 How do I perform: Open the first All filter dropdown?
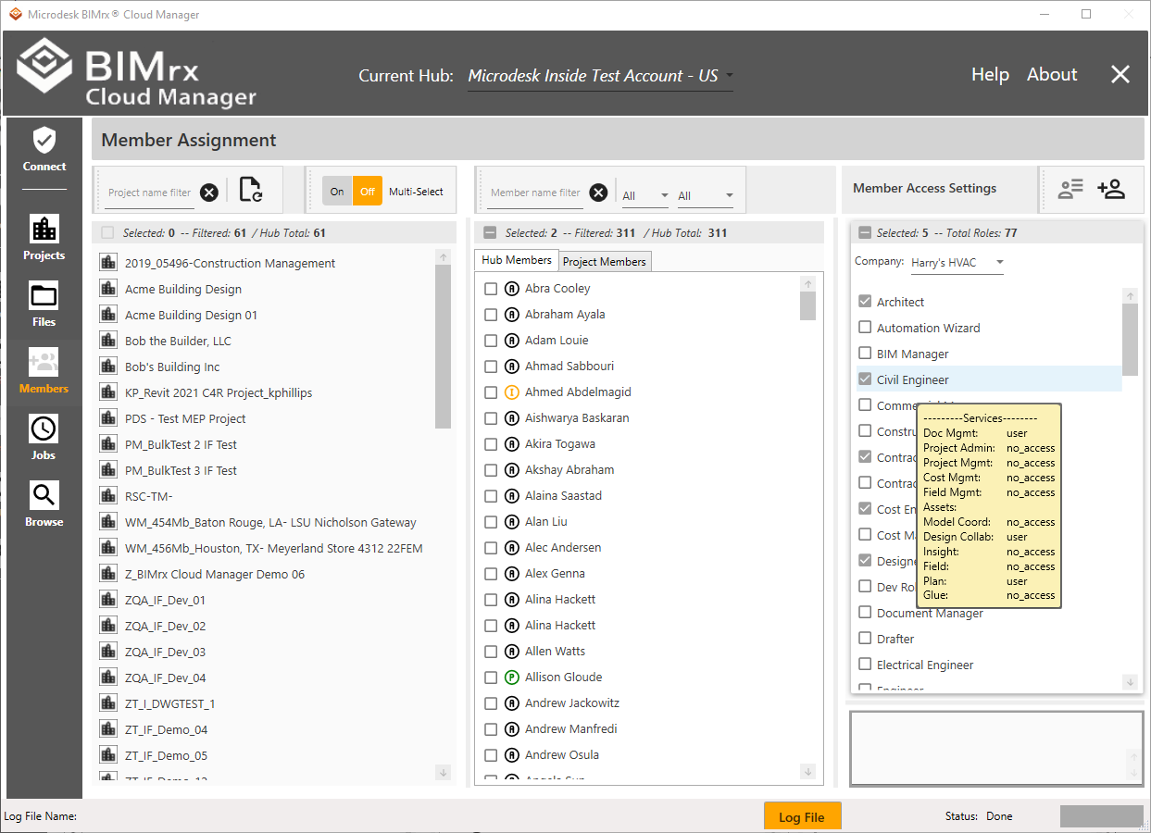645,195
